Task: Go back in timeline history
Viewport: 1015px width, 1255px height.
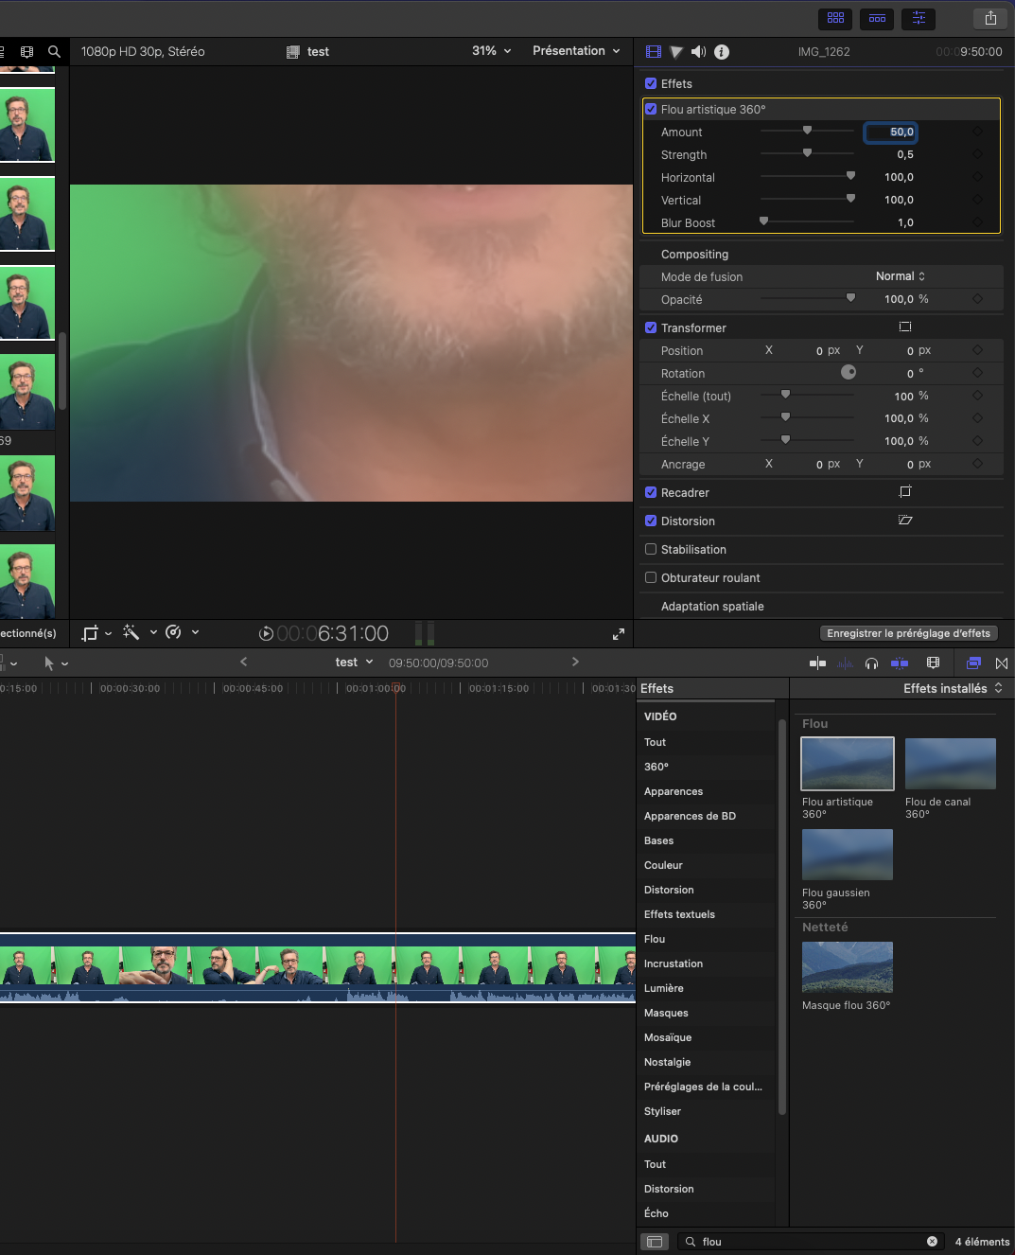Action: 244,663
